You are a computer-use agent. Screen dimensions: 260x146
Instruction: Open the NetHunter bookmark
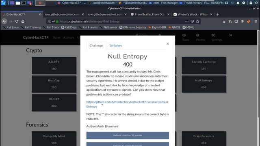(108, 27)
